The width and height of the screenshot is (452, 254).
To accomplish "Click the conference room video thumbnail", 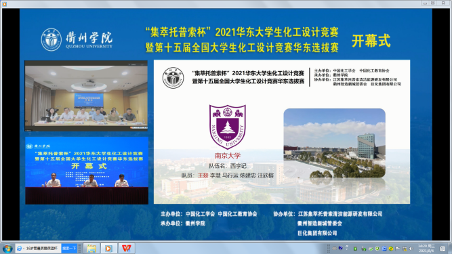I will (86, 96).
